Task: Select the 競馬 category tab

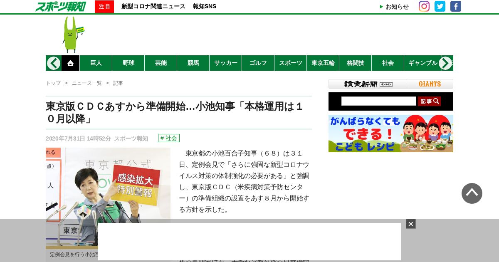Action: (x=193, y=63)
